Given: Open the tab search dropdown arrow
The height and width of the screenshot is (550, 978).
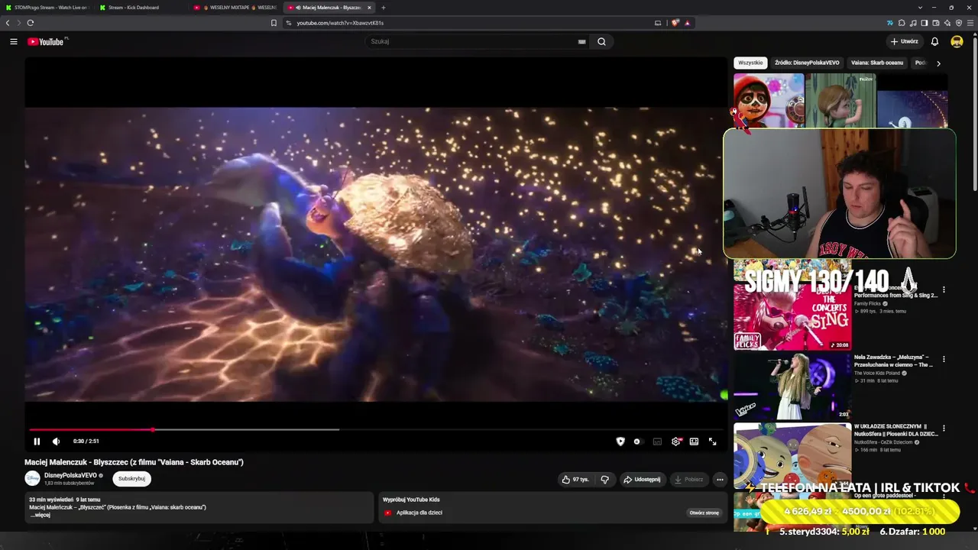Looking at the screenshot, I should coord(920,8).
